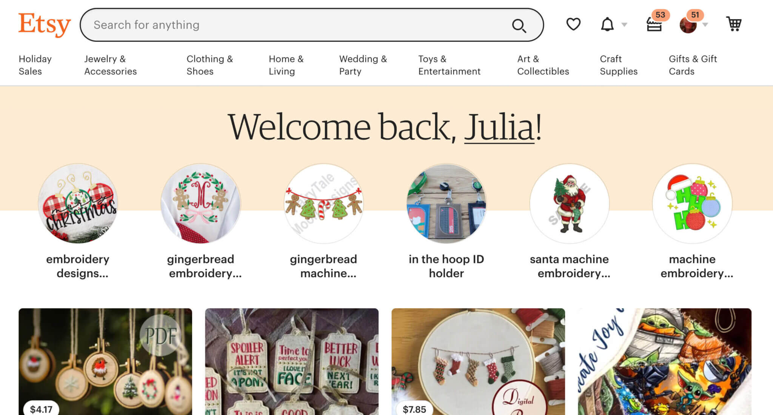The image size is (773, 415).
Task: View the $7.85 stocking embroidery listing
Action: [478, 361]
